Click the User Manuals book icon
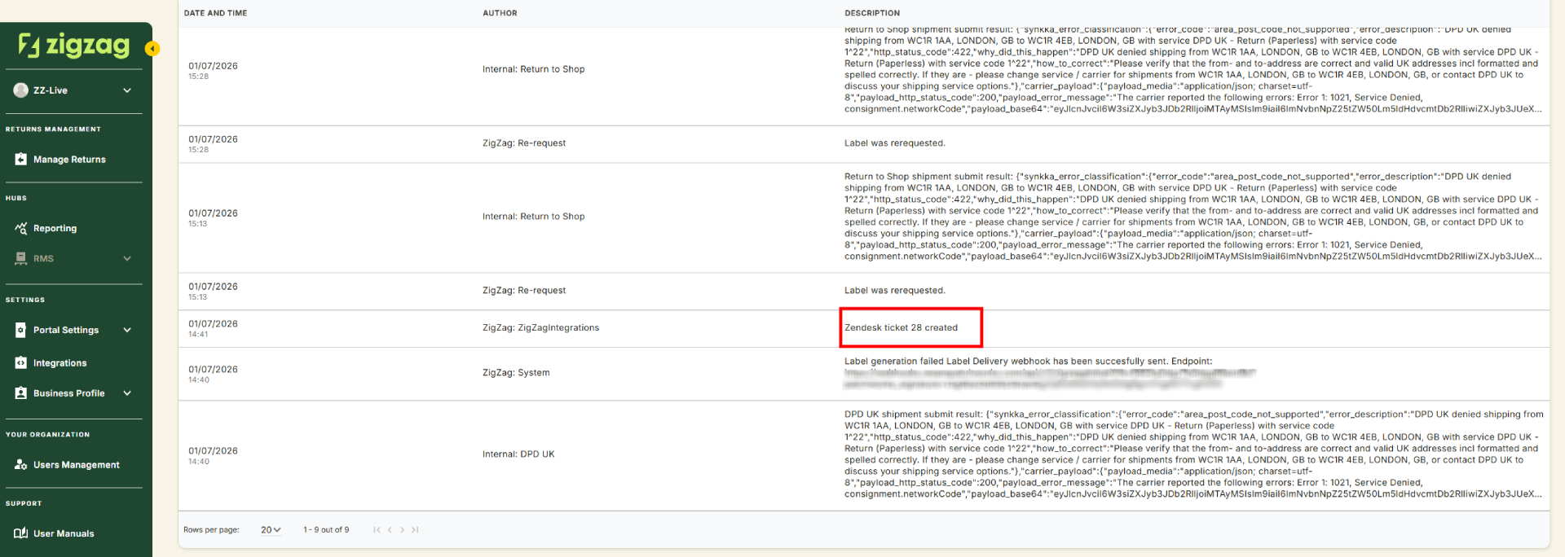The image size is (1565, 557). click(20, 533)
